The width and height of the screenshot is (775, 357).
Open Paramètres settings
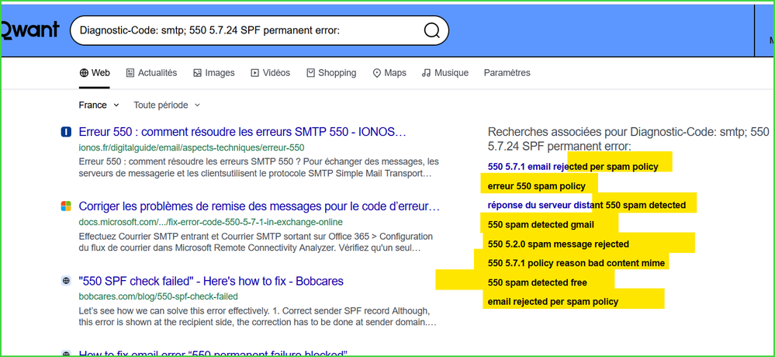tap(507, 73)
